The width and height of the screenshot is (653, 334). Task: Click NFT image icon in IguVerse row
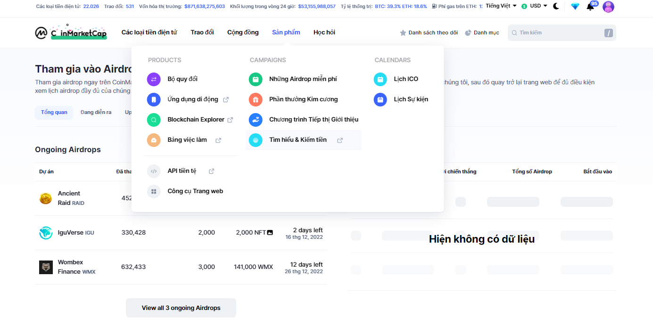pyautogui.click(x=270, y=233)
